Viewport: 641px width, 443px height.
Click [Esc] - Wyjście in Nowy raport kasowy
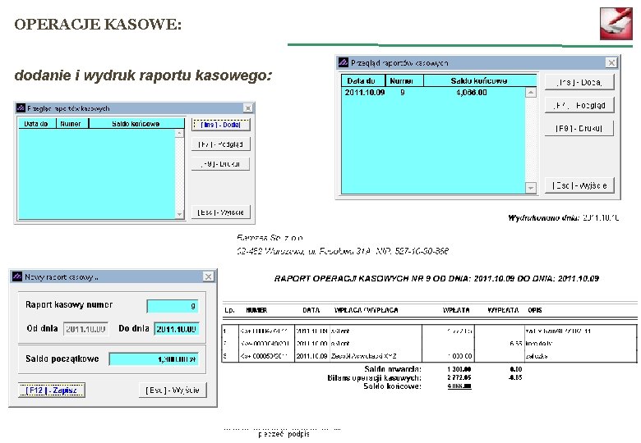pos(173,390)
